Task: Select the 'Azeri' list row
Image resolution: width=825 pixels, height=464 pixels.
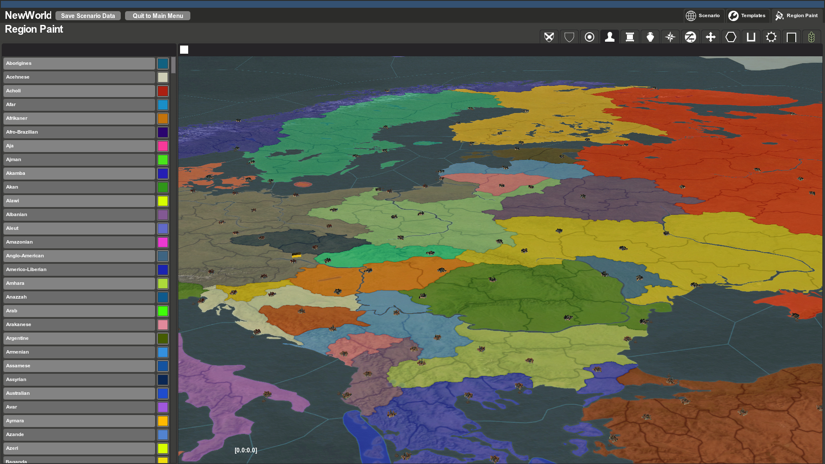Action: coord(79,449)
